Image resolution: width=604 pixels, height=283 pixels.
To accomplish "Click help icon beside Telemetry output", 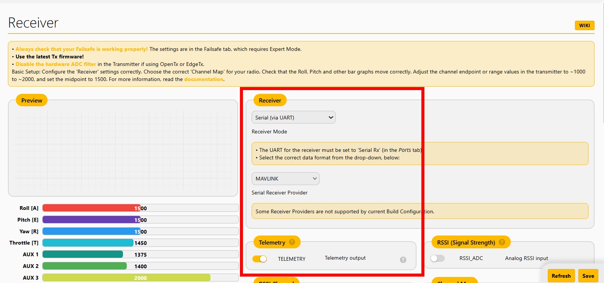I will [x=403, y=260].
